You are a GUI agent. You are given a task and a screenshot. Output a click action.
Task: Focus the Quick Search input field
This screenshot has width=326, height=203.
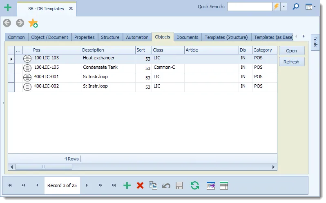[250, 7]
